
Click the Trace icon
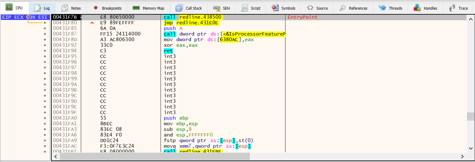point(453,8)
